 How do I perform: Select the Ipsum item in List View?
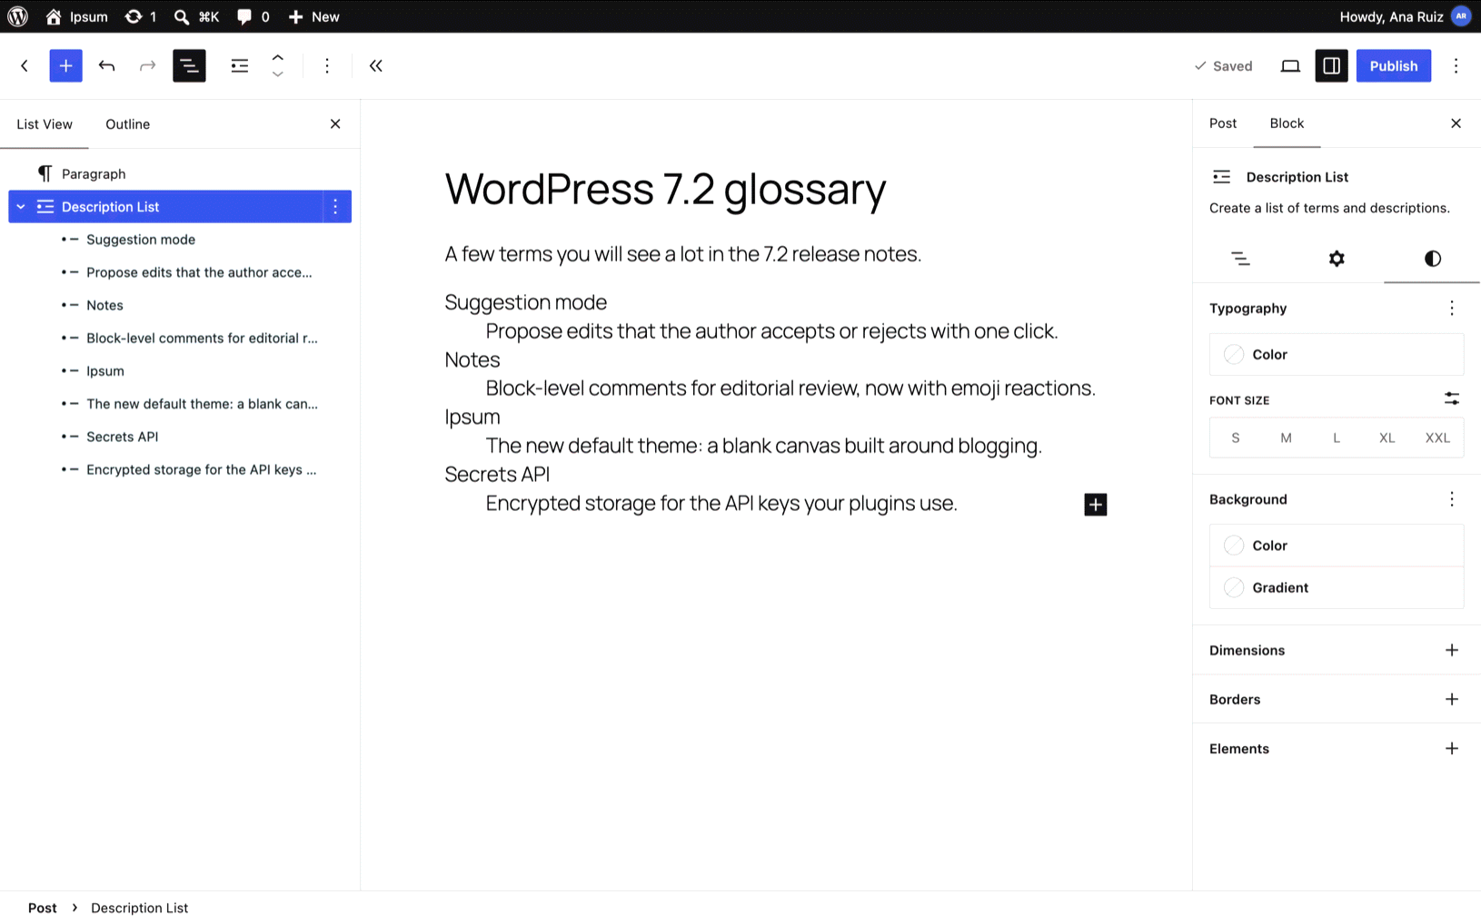coord(180,370)
